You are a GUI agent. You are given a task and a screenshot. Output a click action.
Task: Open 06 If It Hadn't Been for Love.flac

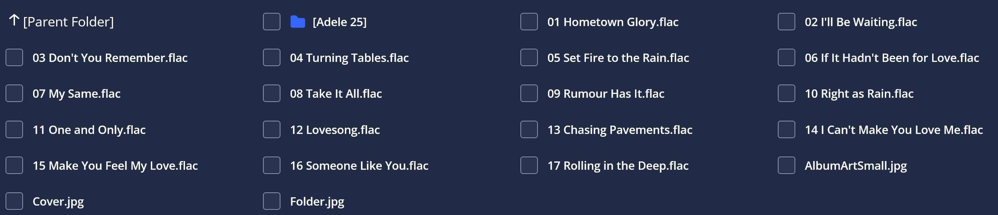tap(891, 58)
